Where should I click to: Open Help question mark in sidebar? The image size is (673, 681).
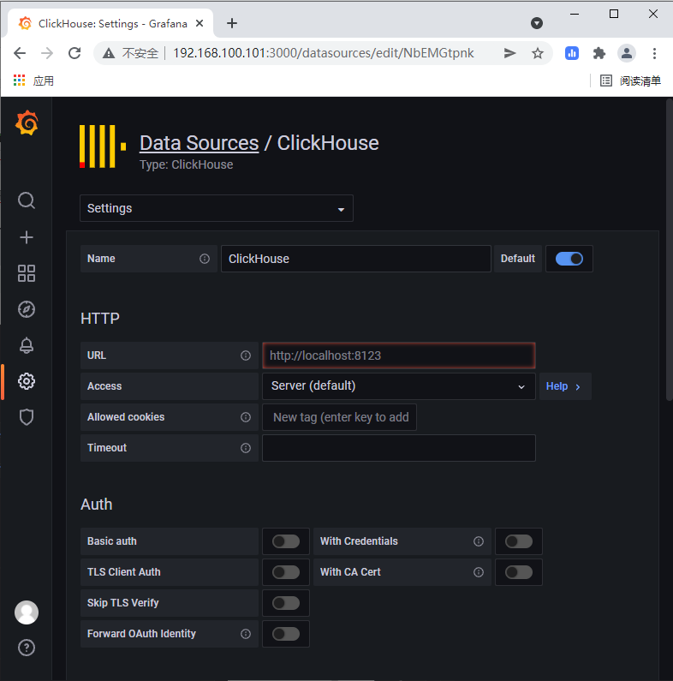(x=27, y=648)
